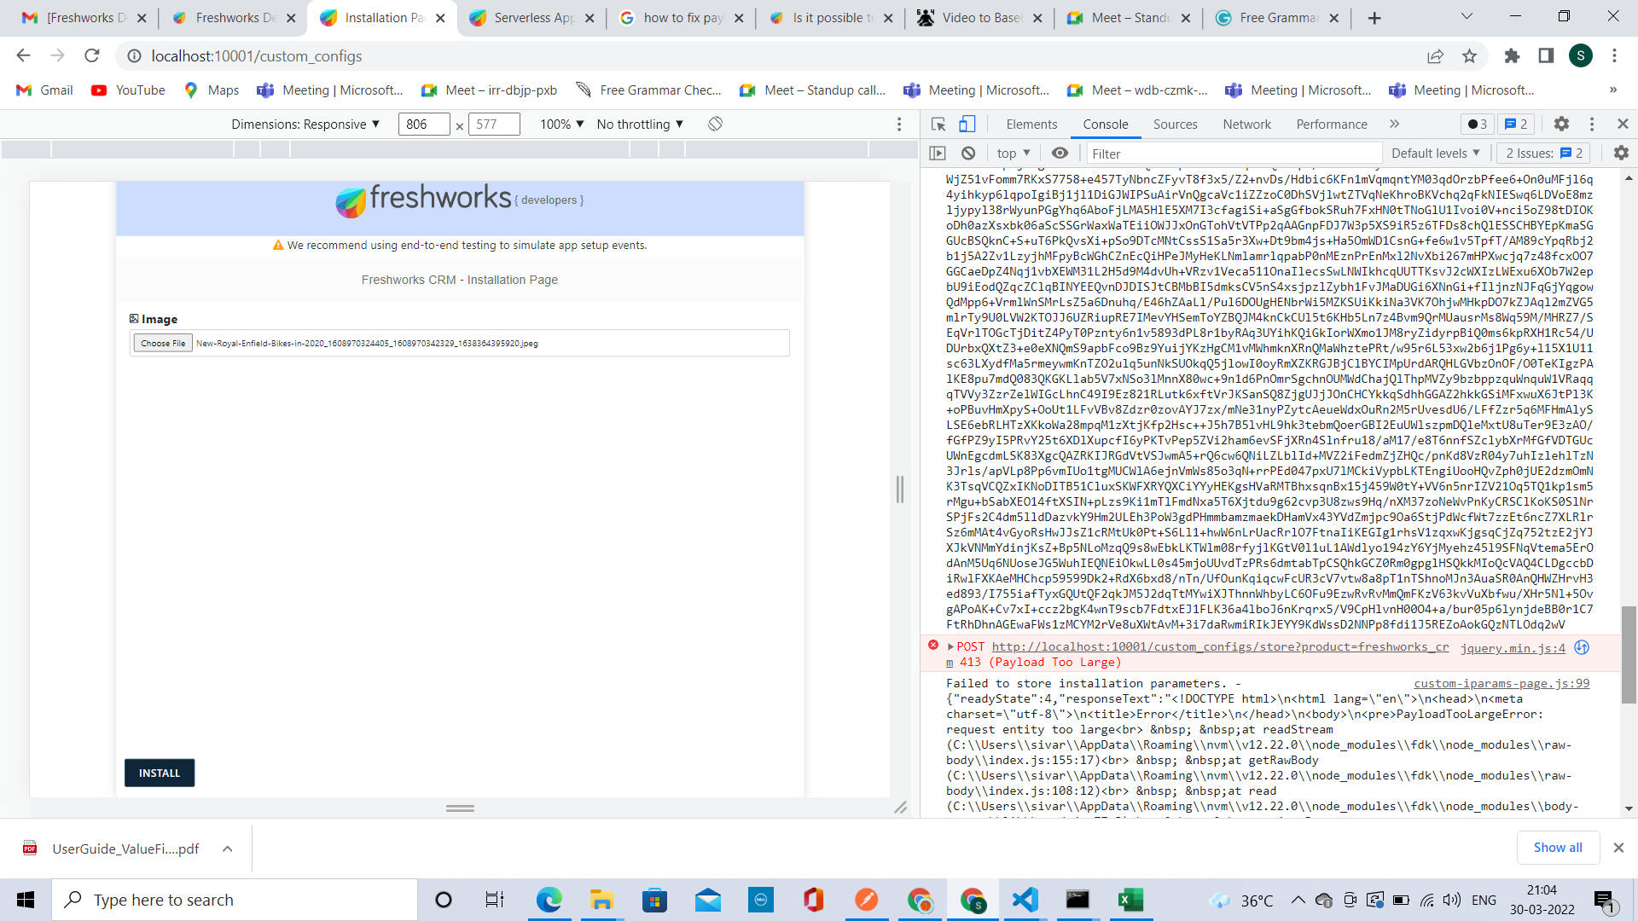
Task: Open new browser tab
Action: [1374, 18]
